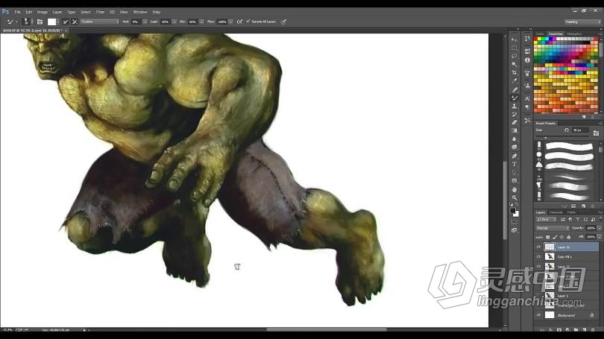Screen dimensions: 604x339
Task: Select the Blur tool
Action: (515, 139)
